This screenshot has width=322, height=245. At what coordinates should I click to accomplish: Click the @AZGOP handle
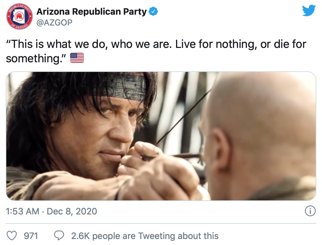pyautogui.click(x=54, y=22)
